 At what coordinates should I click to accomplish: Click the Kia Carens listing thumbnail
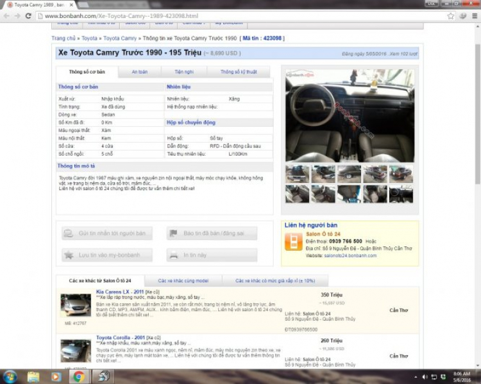(x=76, y=305)
